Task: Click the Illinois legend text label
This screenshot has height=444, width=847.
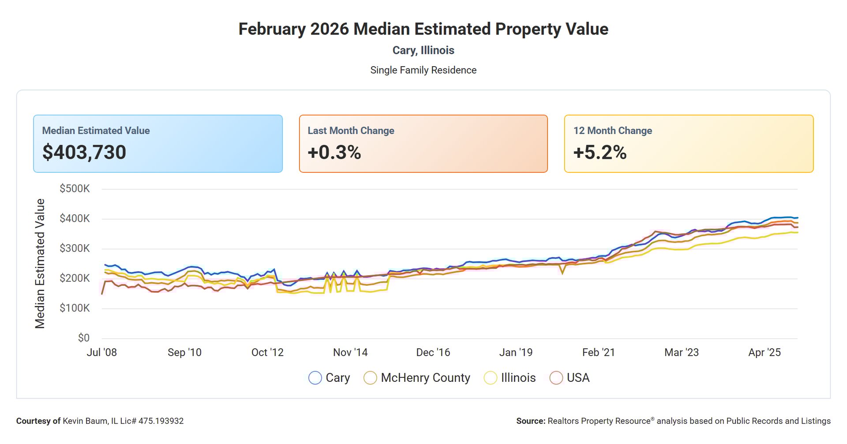Action: click(518, 378)
